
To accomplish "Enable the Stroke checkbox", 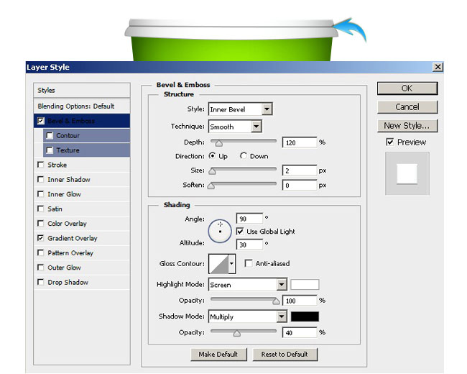I will click(x=40, y=165).
